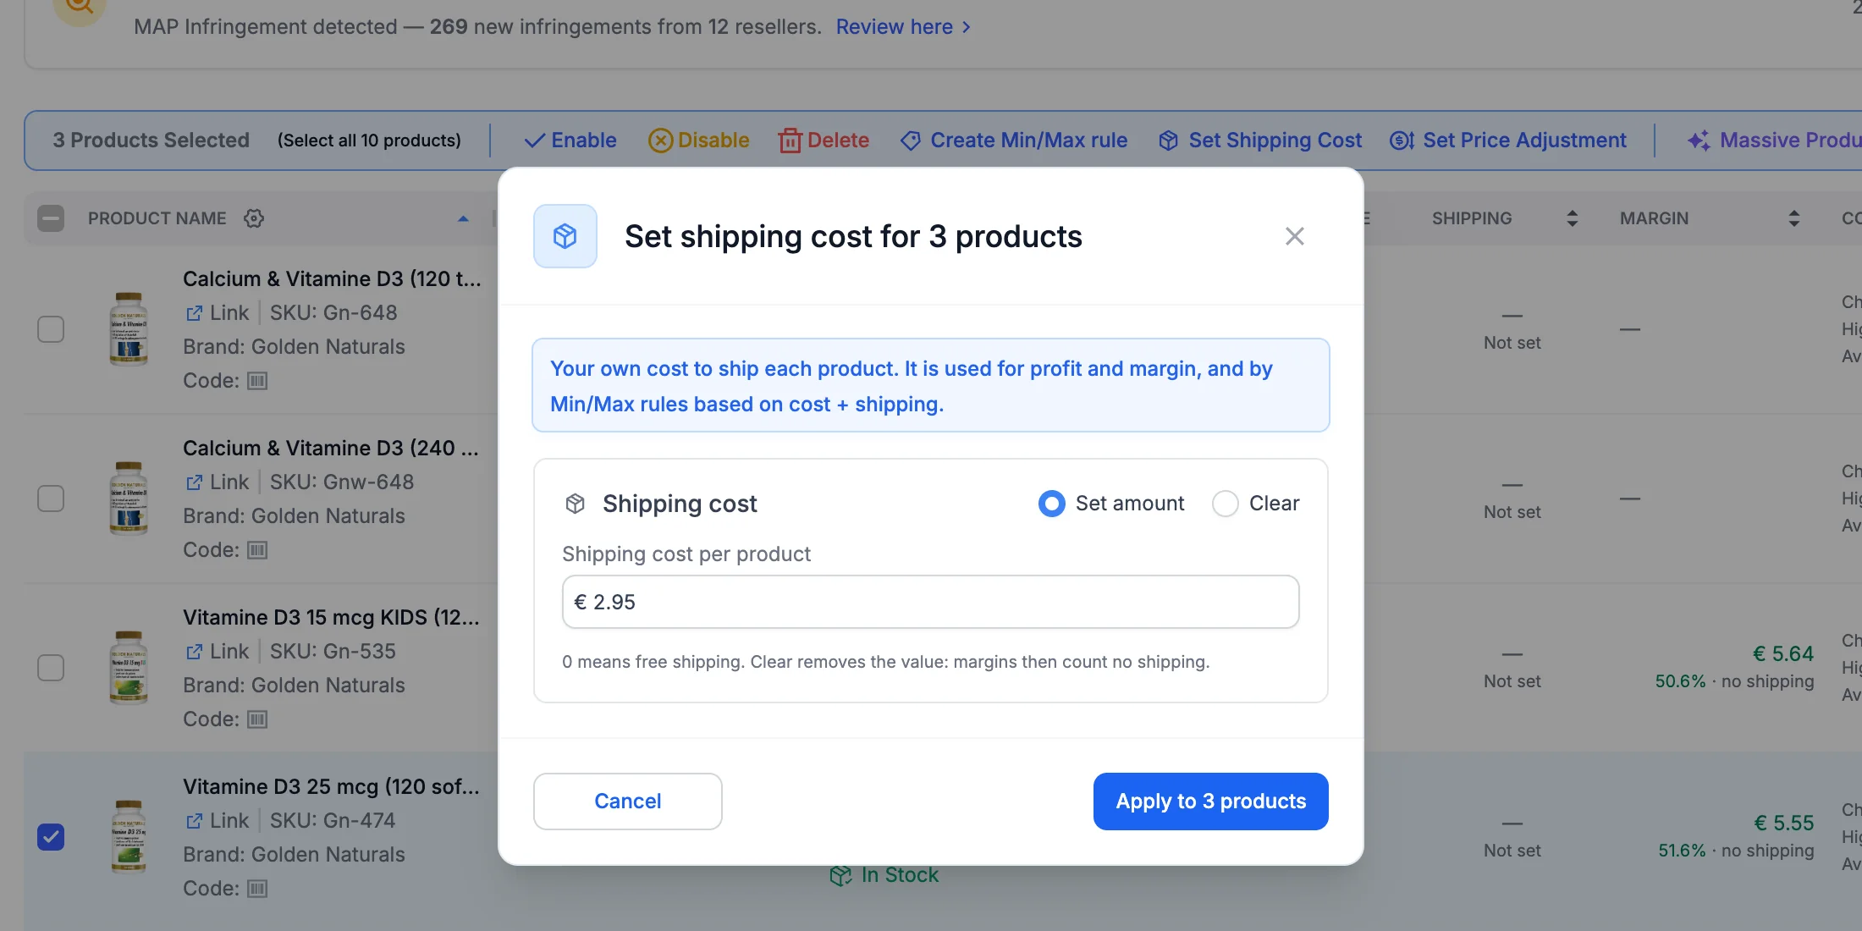Image resolution: width=1862 pixels, height=931 pixels.
Task: Check the Calcium & Vitamine D3 Gn-648 checkbox
Action: (51, 329)
